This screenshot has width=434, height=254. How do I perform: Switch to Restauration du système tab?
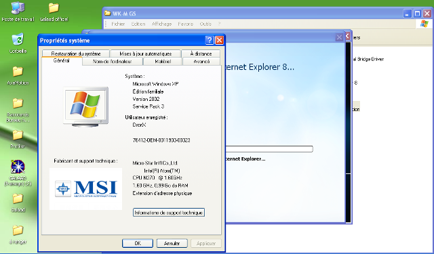76,54
